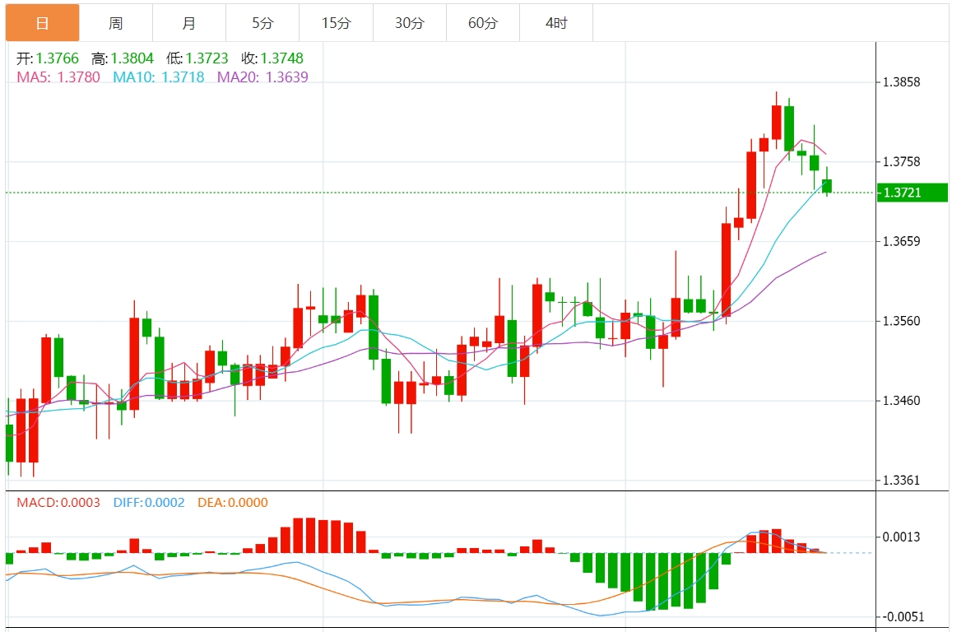
Task: Click the 1.3659 price axis label
Action: (901, 241)
